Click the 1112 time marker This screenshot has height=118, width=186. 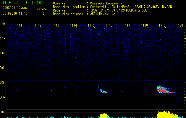point(38,25)
